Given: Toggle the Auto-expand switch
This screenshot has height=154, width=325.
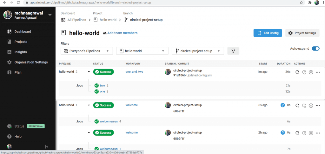Looking at the screenshot, I should 316,48.
